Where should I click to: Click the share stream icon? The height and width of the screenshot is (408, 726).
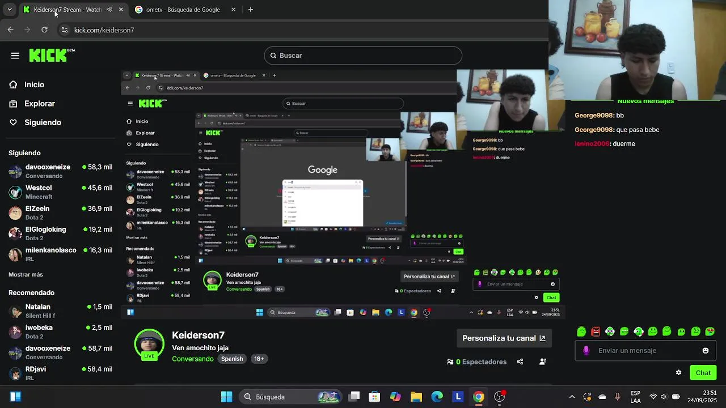coord(520,362)
